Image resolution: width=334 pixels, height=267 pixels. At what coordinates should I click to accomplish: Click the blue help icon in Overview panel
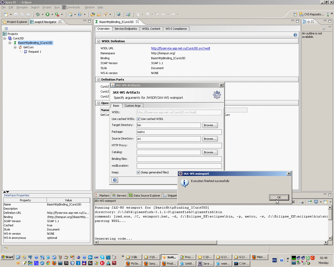point(295,35)
